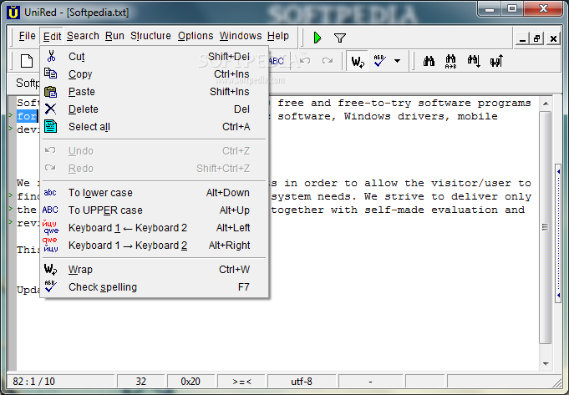Click the Copy pages icon in menu
The image size is (569, 395).
(50, 73)
